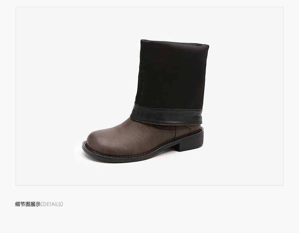Click blank space below the boot sole
The image size is (299, 233).
click(x=149, y=174)
